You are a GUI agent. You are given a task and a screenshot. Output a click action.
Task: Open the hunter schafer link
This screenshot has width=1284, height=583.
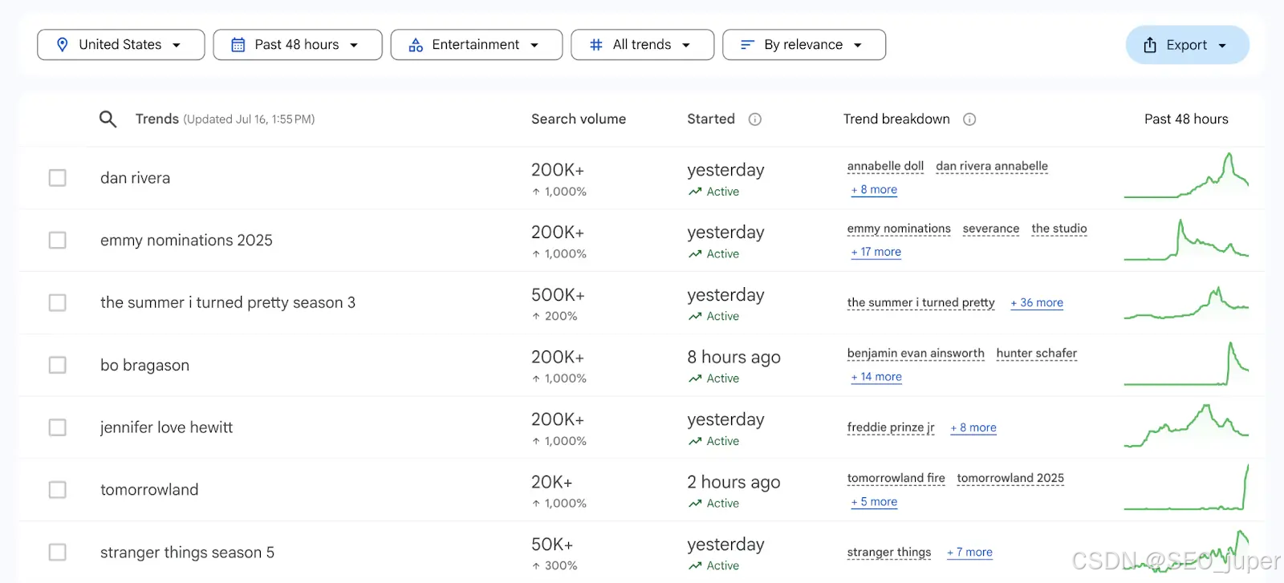[1037, 354]
